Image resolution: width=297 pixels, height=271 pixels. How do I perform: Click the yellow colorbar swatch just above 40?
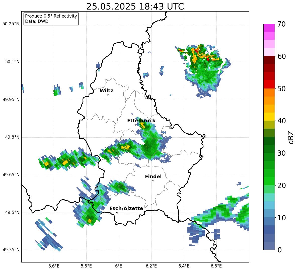269,117
